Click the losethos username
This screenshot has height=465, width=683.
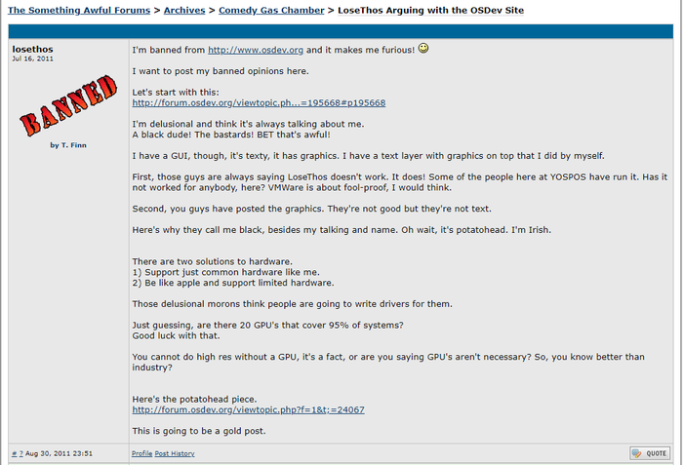tap(32, 48)
